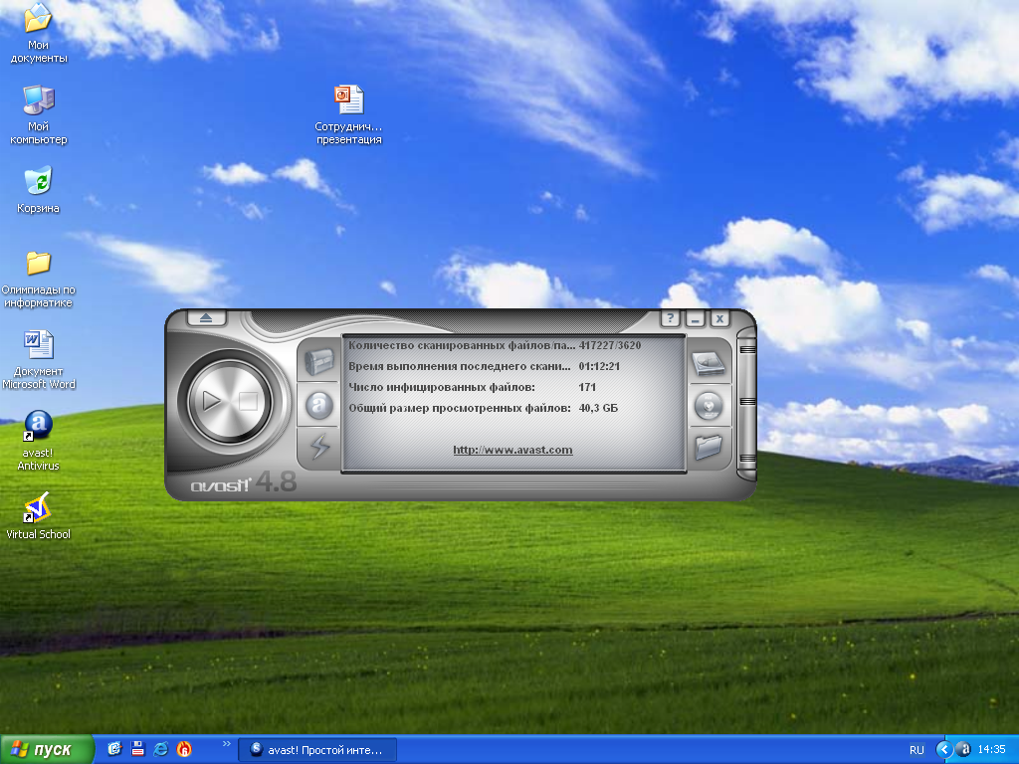1019x764 pixels.
Task: Click the floppy disk quick launch icon
Action: [137, 749]
